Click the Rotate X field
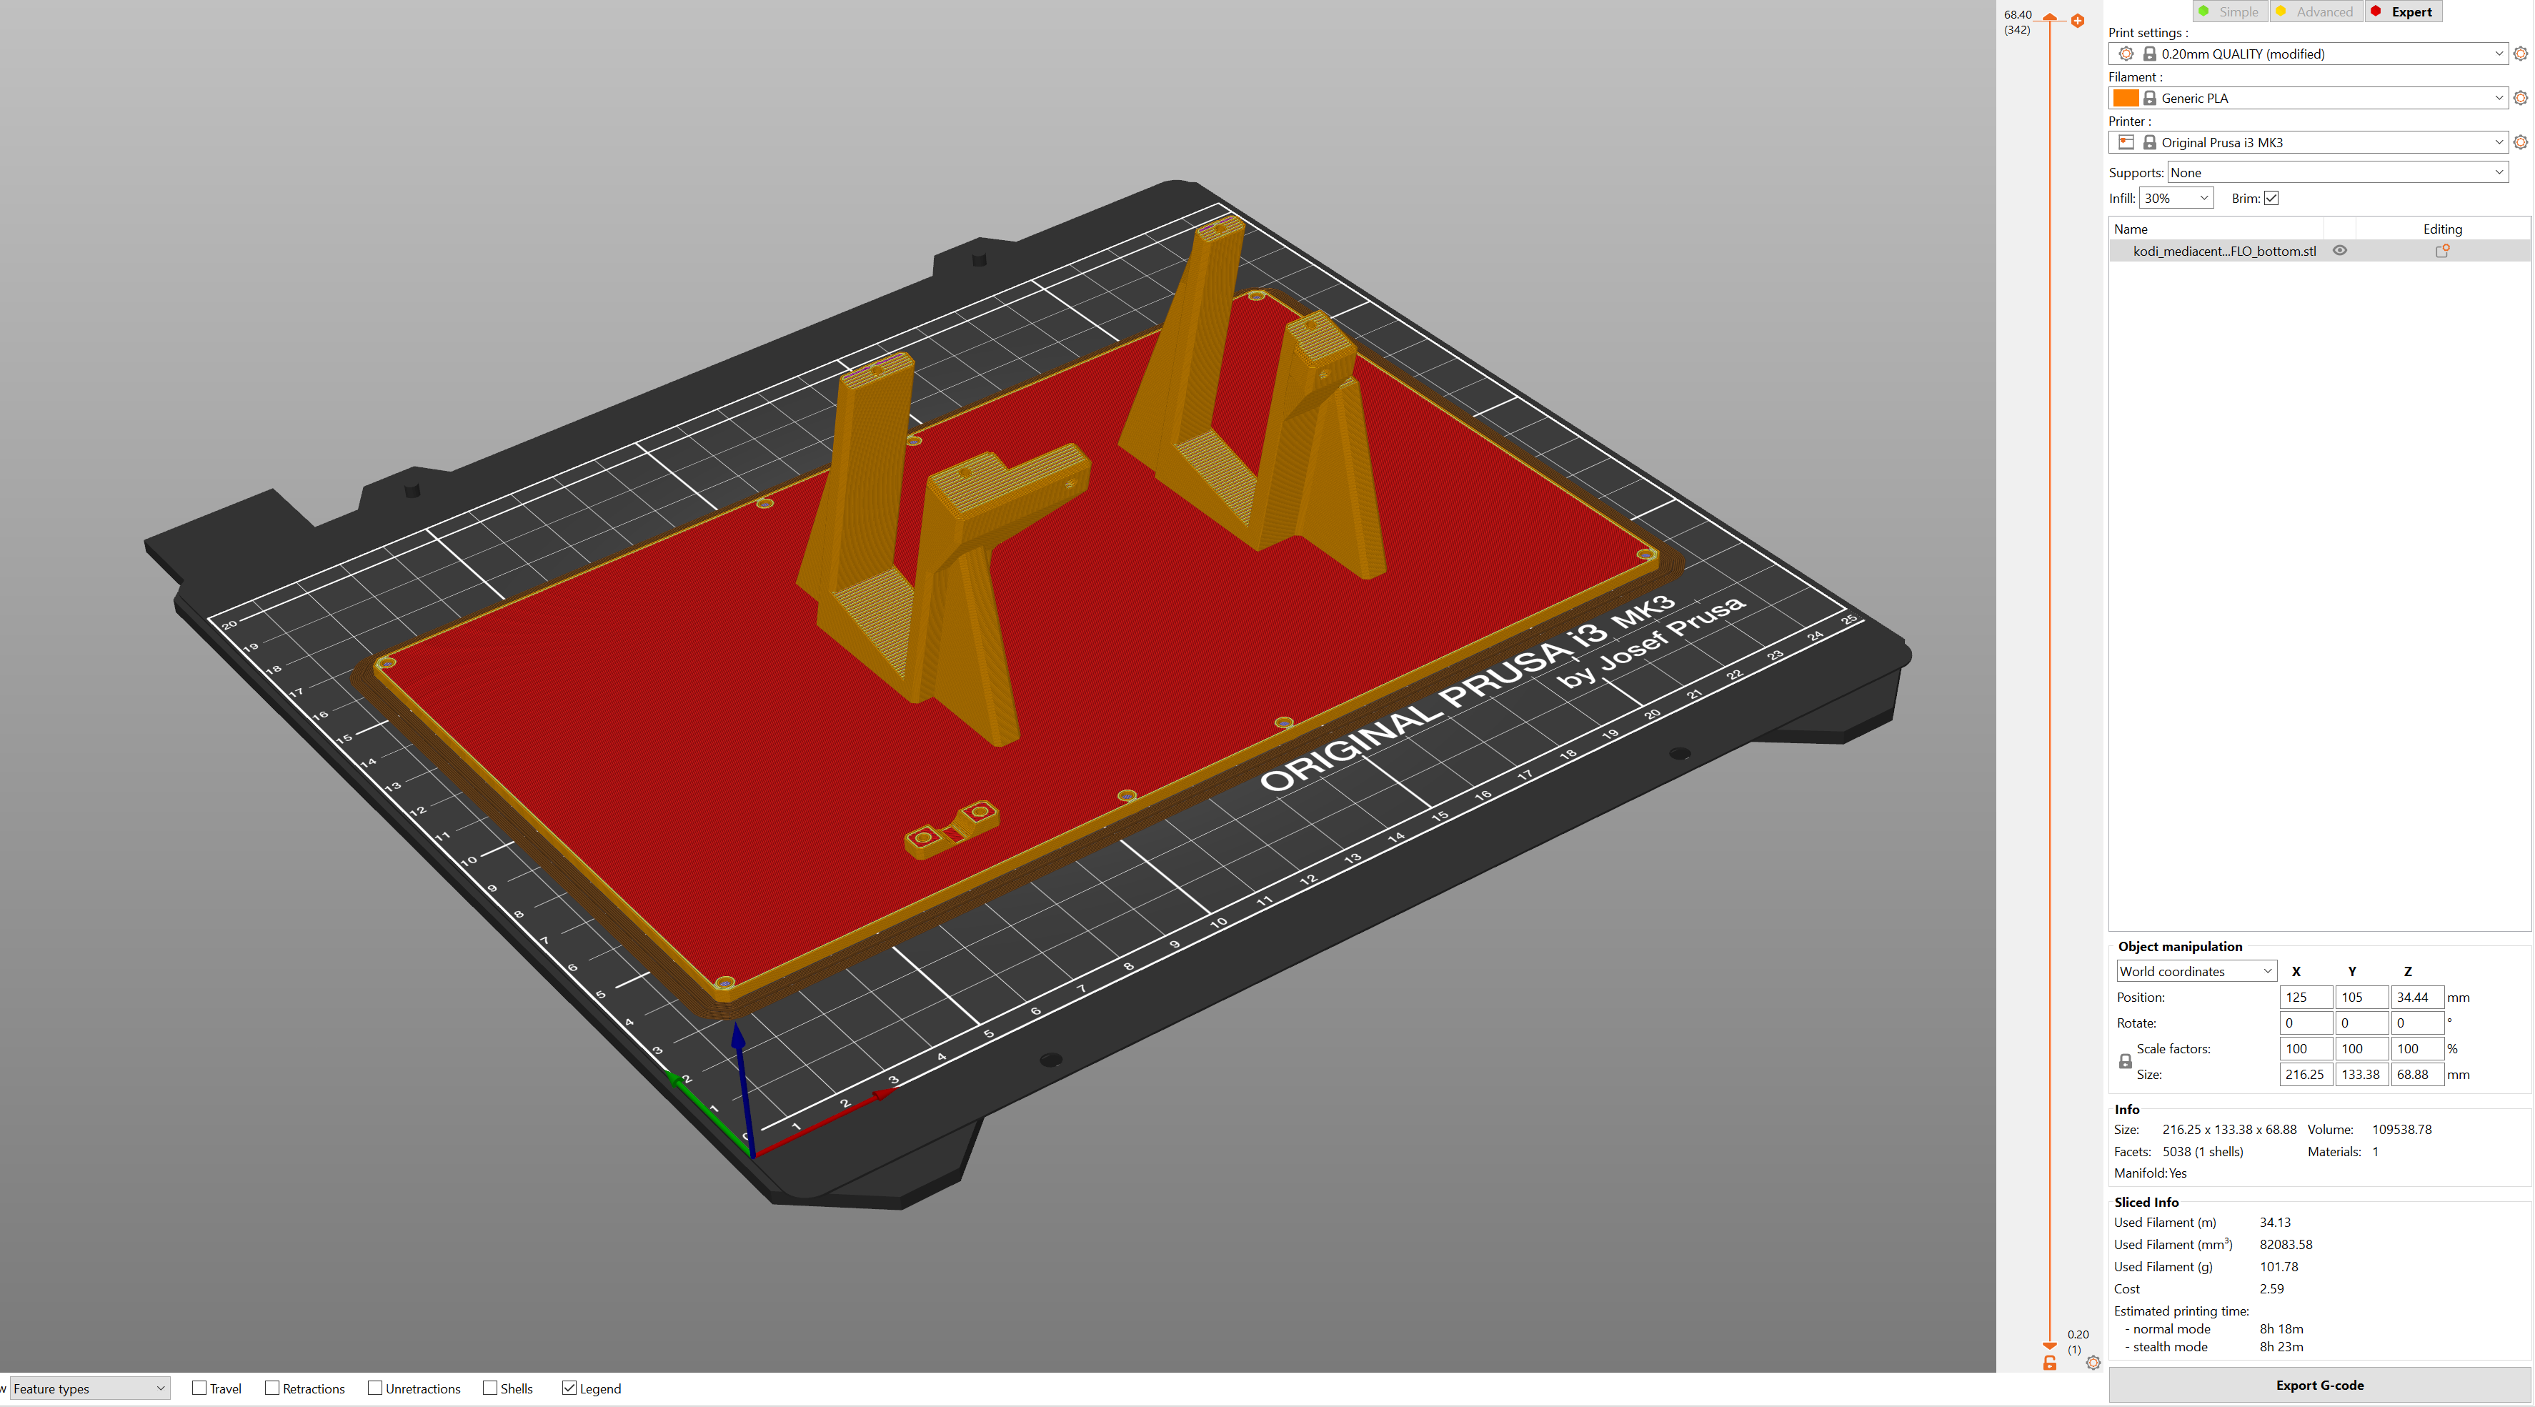Image resolution: width=2535 pixels, height=1407 pixels. (2305, 1023)
